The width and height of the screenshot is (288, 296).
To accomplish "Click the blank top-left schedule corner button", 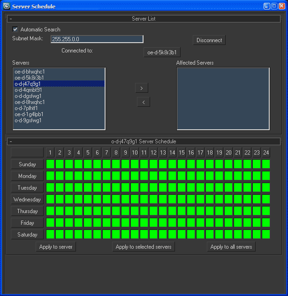I will (27, 153).
